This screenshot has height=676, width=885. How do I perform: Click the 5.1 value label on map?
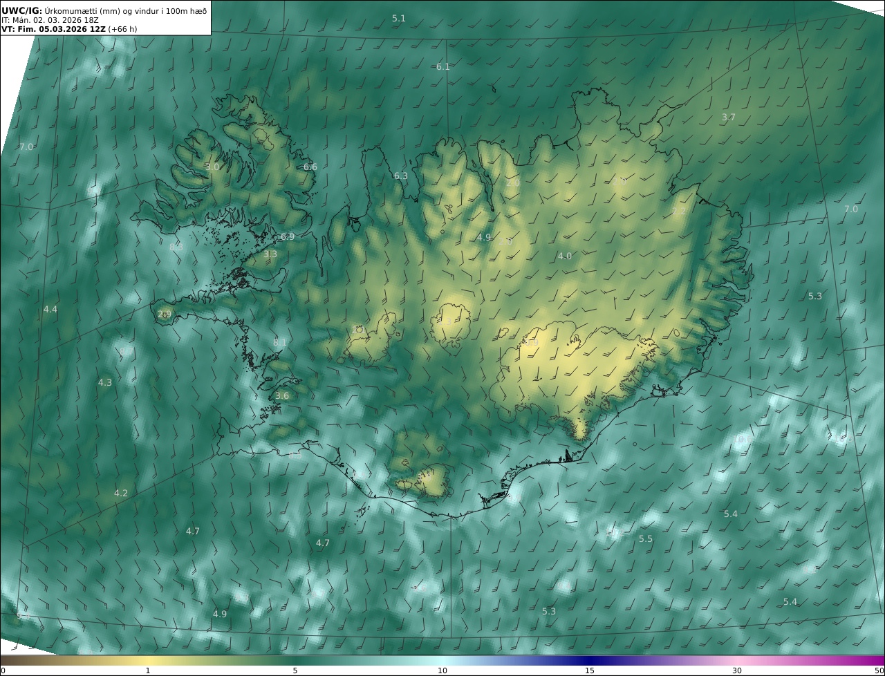click(399, 18)
